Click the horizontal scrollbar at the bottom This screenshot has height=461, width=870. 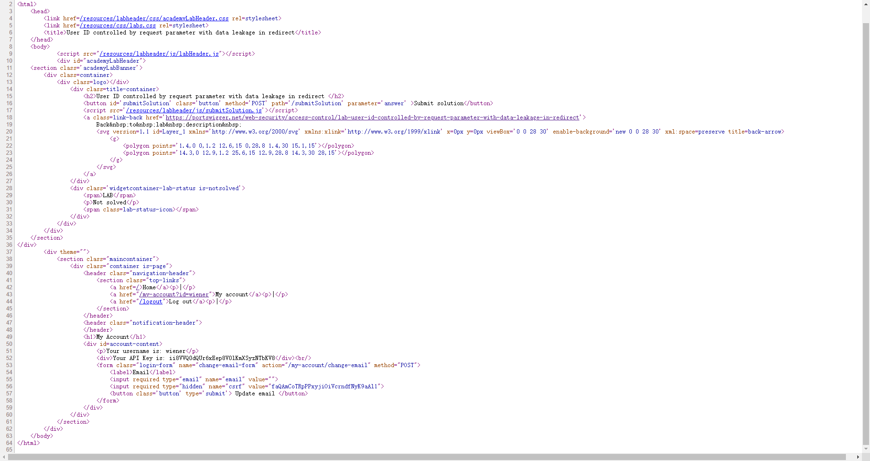(427, 457)
